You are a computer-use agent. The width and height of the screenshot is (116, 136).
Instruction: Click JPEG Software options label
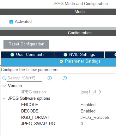(x=29, y=99)
